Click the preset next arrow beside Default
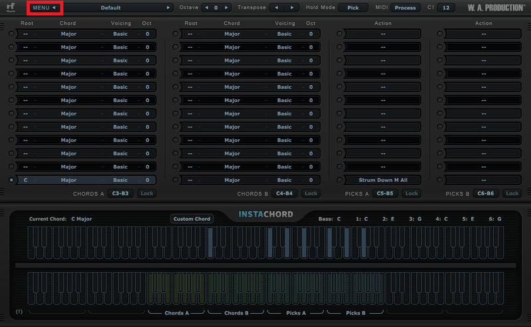531x327 pixels. [169, 8]
